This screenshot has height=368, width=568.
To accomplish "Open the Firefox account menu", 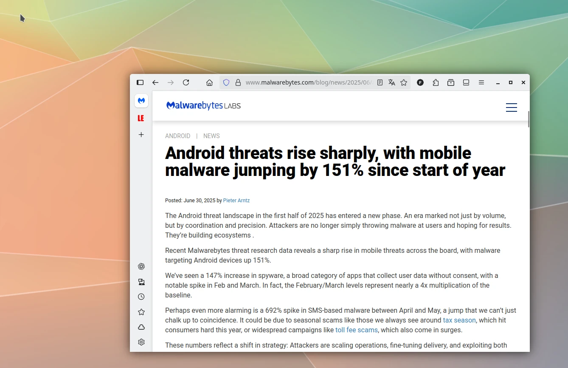I will click(420, 82).
